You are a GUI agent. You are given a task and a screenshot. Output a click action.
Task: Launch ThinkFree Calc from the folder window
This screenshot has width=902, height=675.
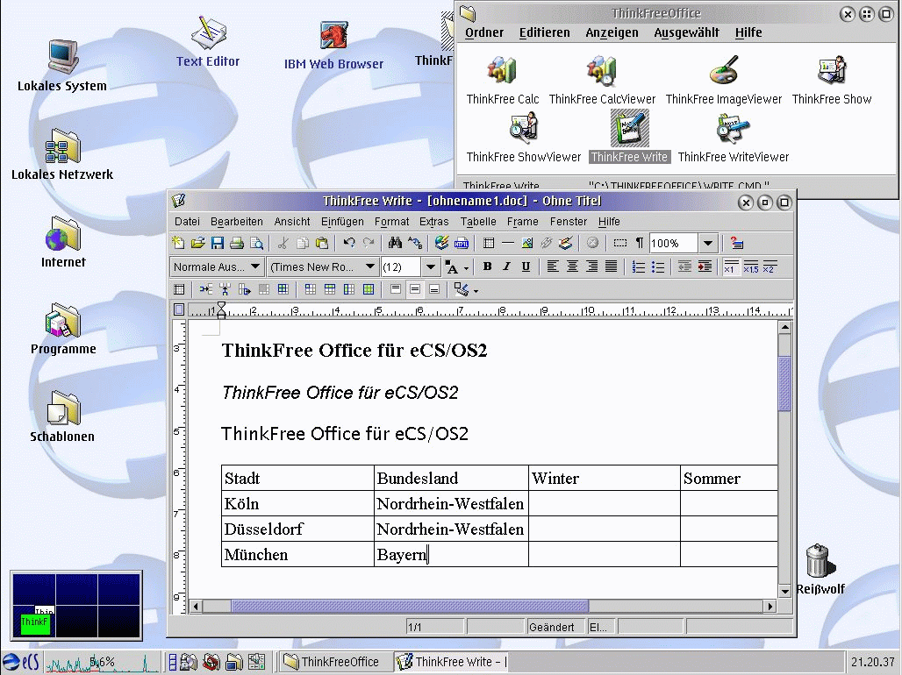(502, 81)
